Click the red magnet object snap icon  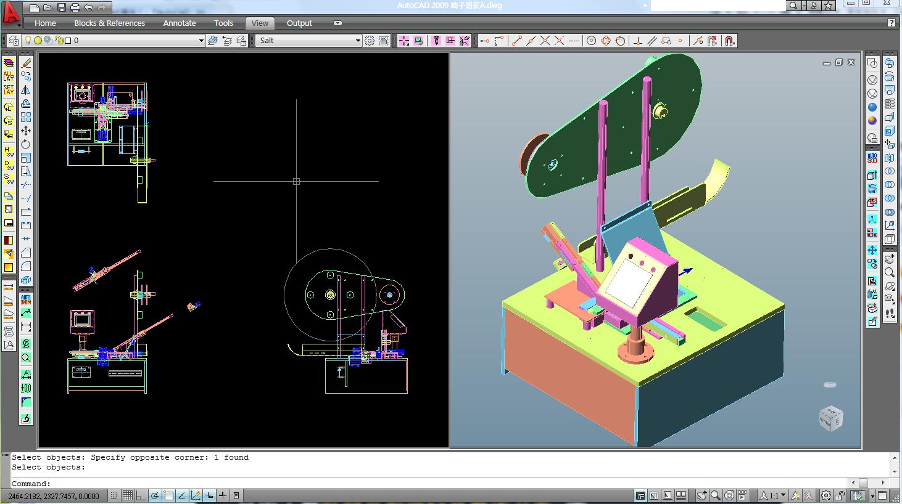729,41
